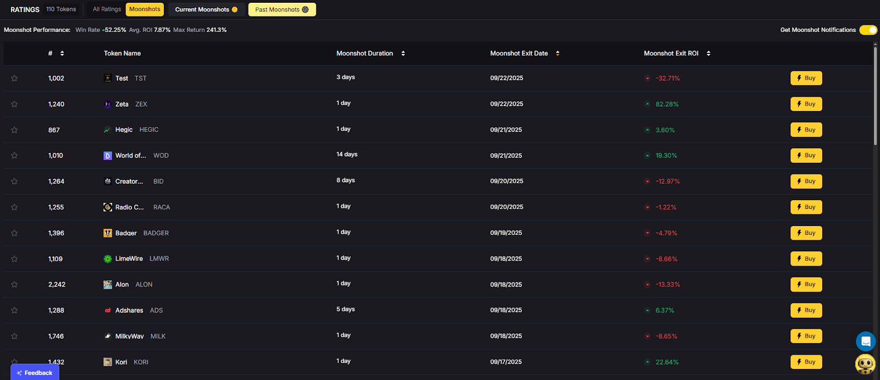Click the Radio C... RACA logo
This screenshot has height=380, width=880.
pos(108,207)
